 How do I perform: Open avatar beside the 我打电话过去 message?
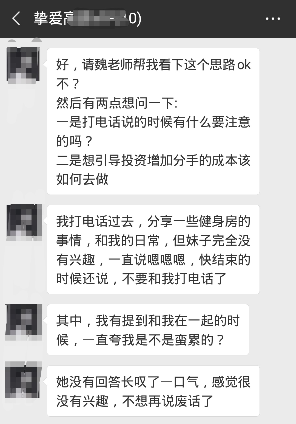[x=24, y=222]
